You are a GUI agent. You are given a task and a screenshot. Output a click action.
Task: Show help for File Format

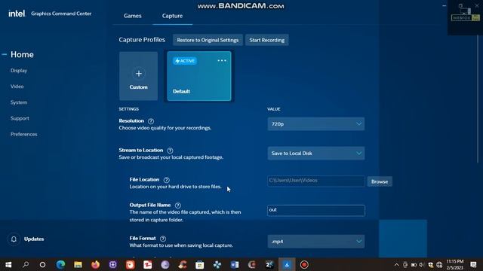pyautogui.click(x=163, y=239)
